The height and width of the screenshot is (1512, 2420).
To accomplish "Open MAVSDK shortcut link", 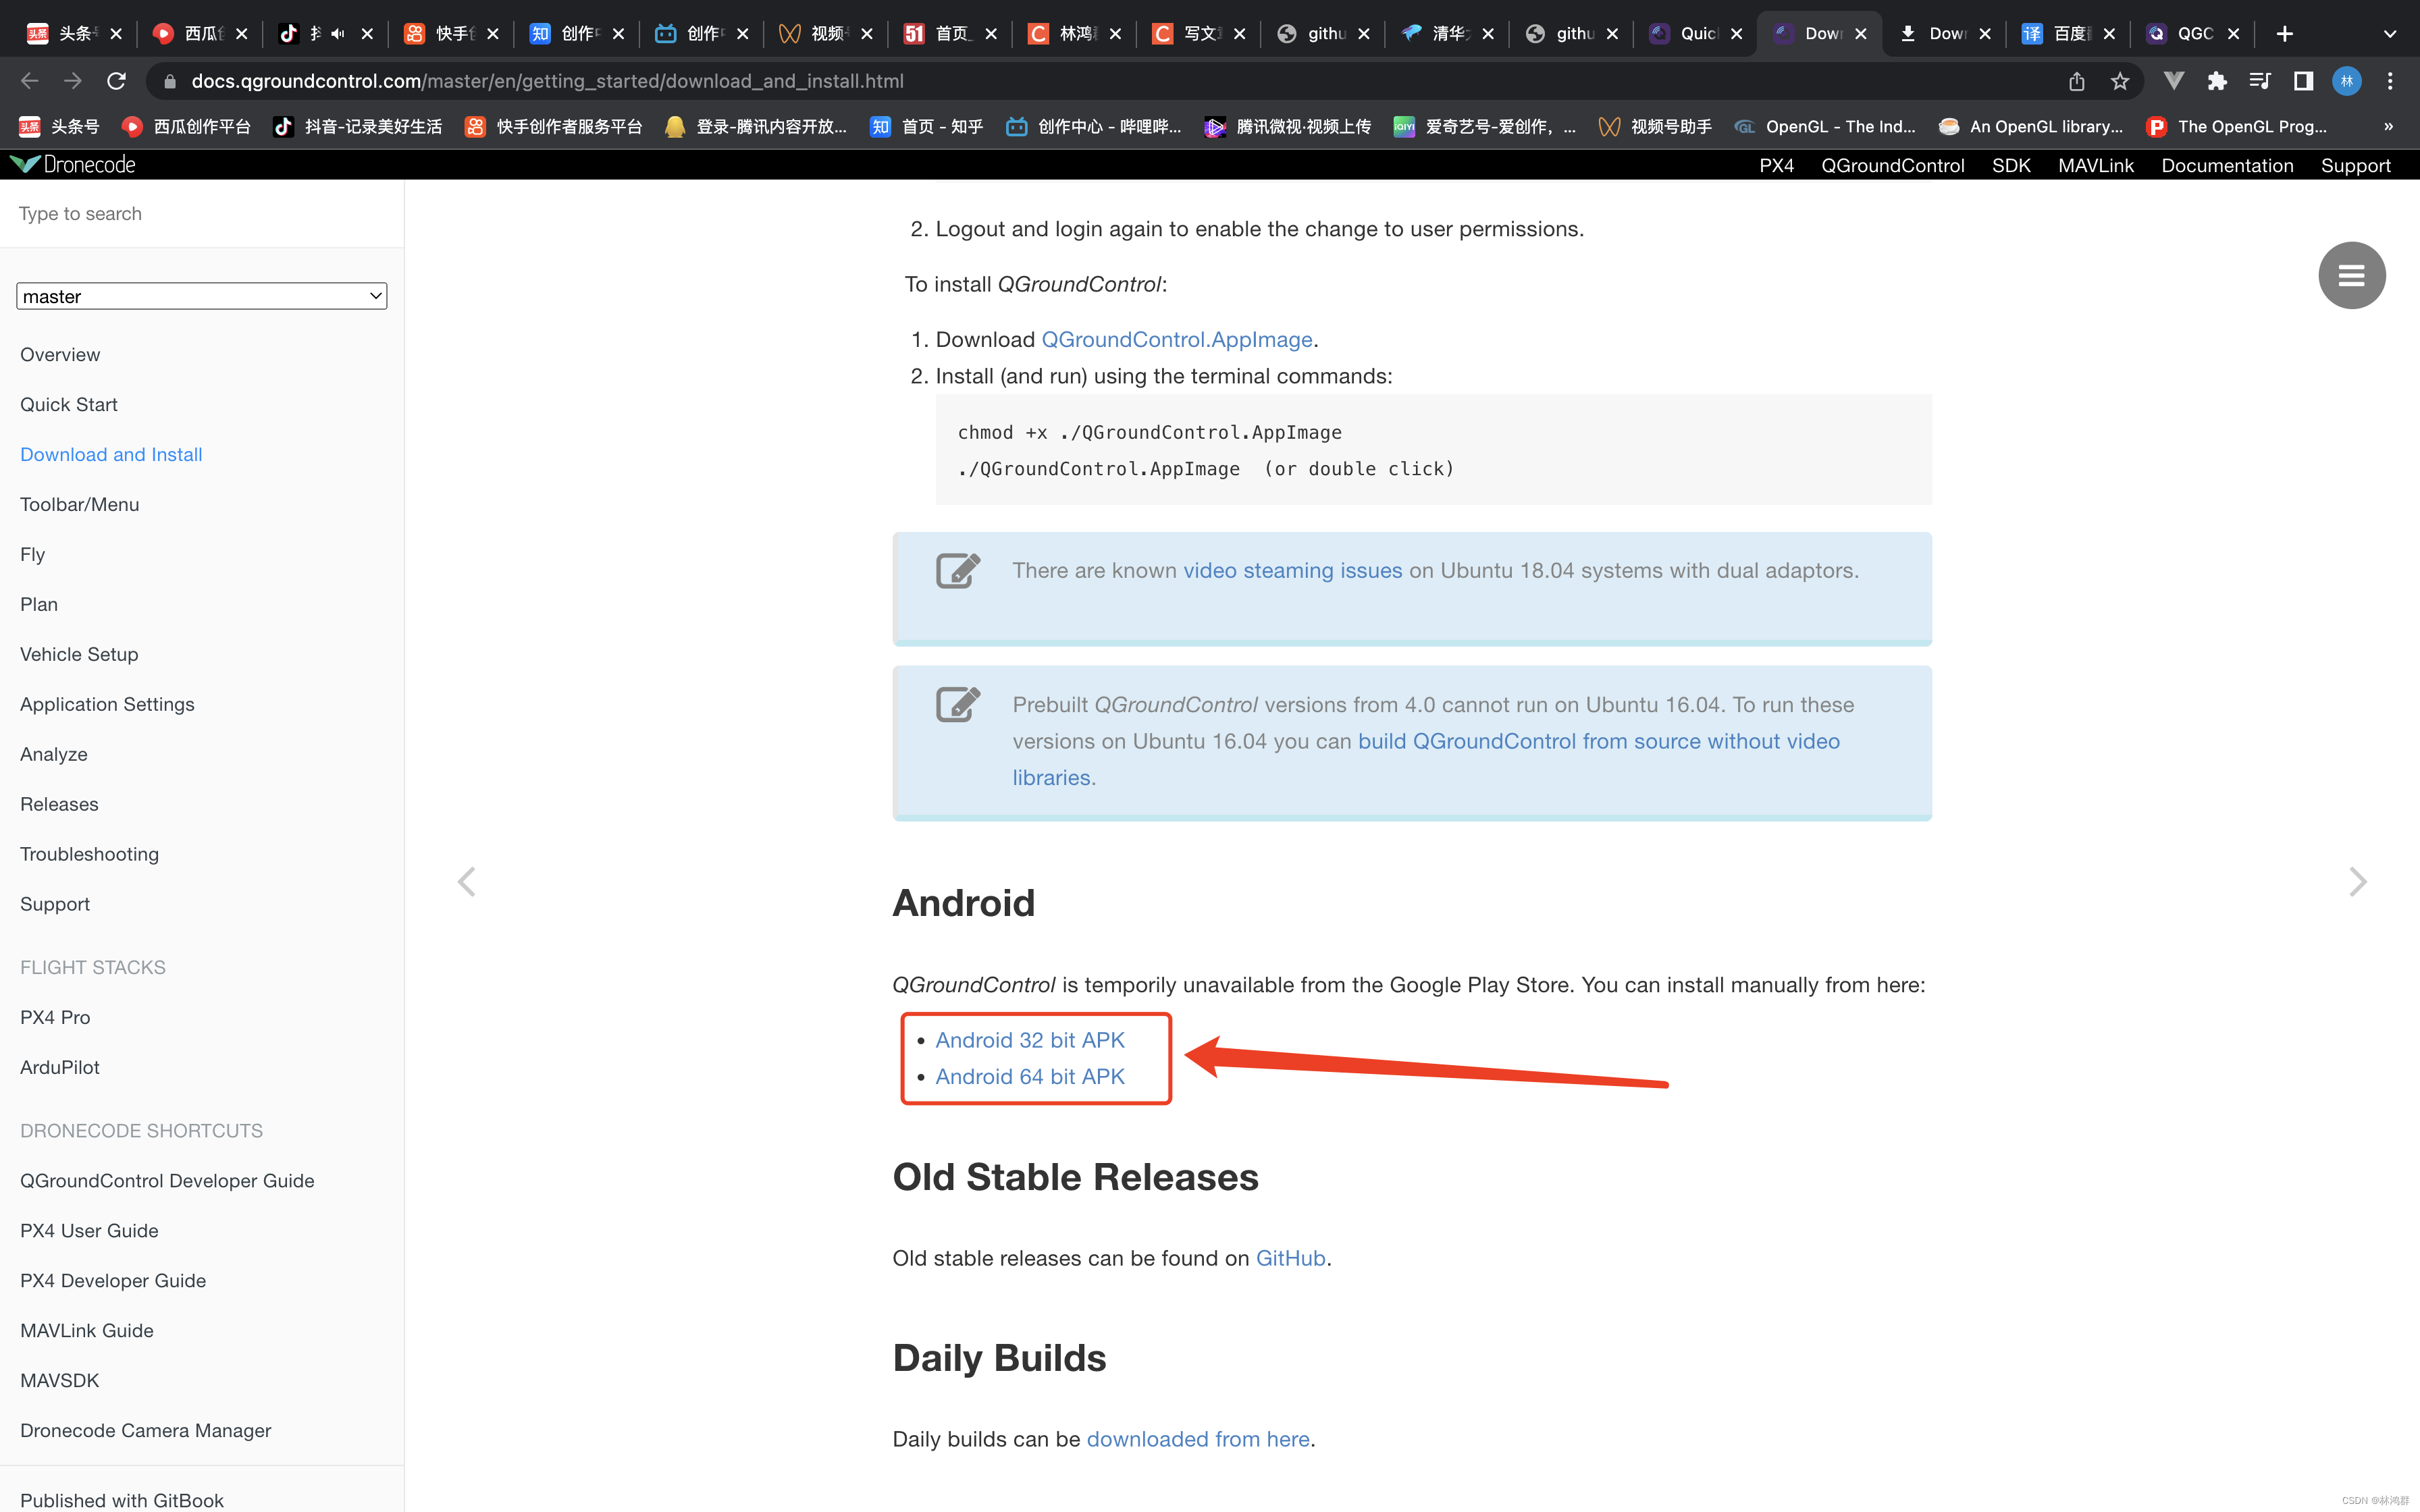I will (x=59, y=1381).
